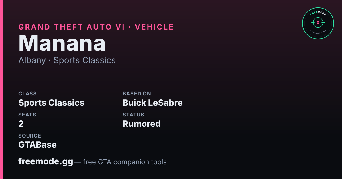Click the pink vertical accent bar
This screenshot has width=342, height=179.
(1, 89)
